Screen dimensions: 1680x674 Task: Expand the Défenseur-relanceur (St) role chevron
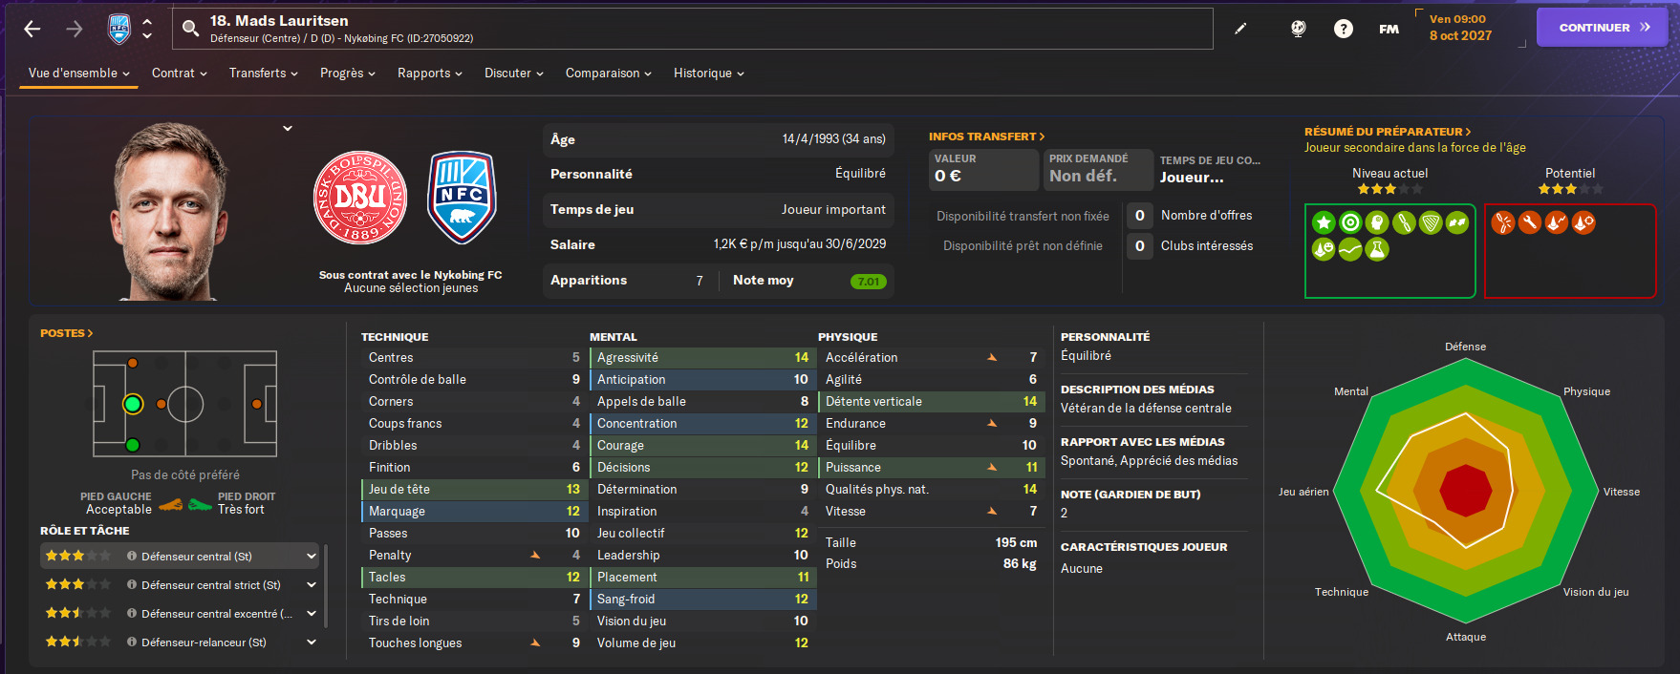pos(312,642)
